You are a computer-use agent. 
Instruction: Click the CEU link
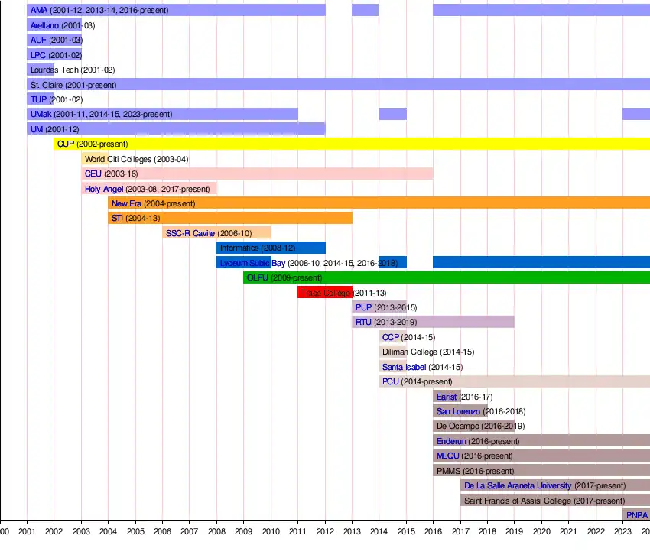[93, 174]
